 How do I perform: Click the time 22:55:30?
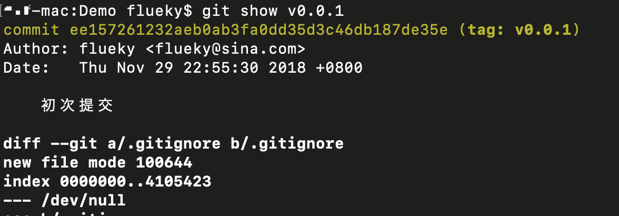pos(221,68)
